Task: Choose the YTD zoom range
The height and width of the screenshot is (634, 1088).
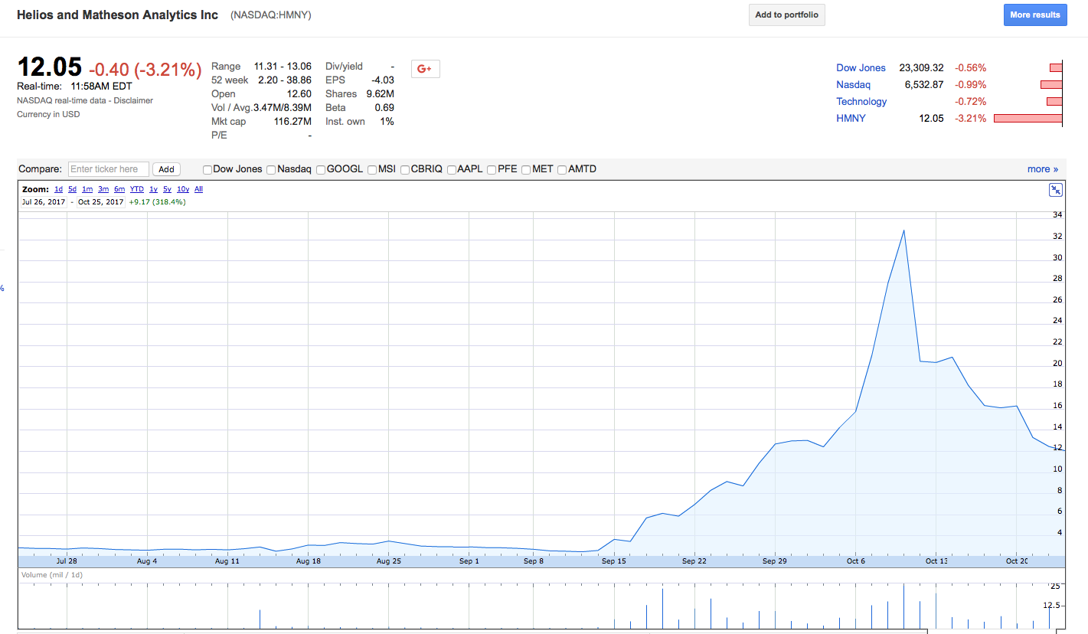Action: point(137,189)
